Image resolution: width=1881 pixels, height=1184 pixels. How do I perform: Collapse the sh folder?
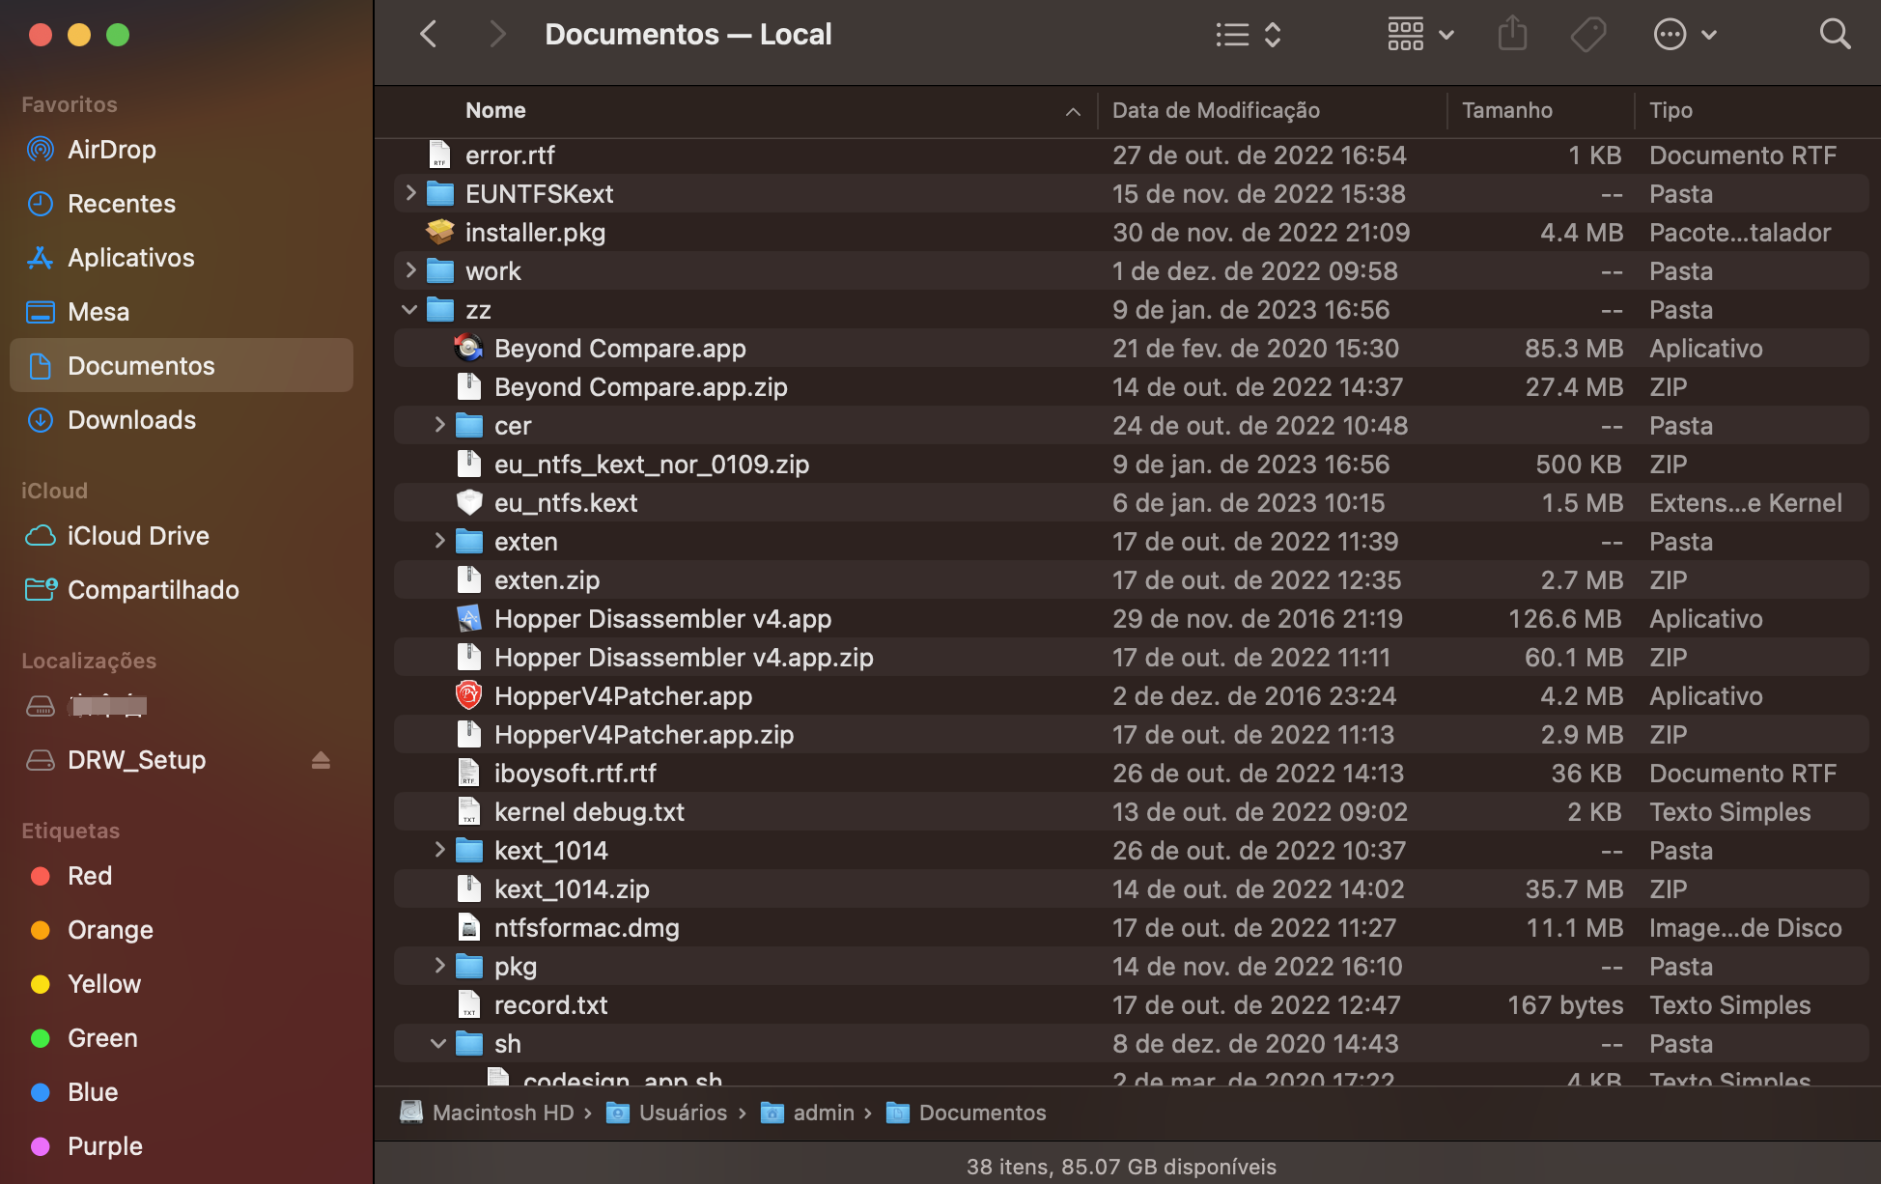(x=438, y=1044)
